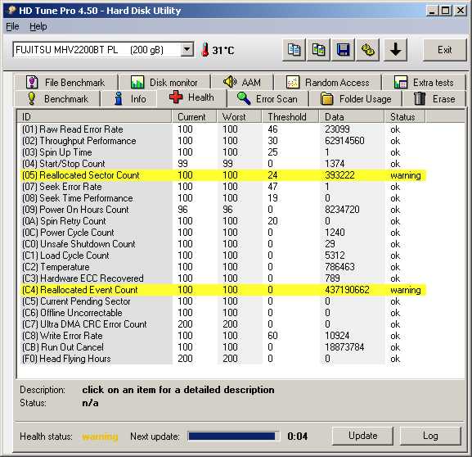Image resolution: width=472 pixels, height=457 pixels.
Task: Sort by the Worst column header
Action: tap(239, 116)
